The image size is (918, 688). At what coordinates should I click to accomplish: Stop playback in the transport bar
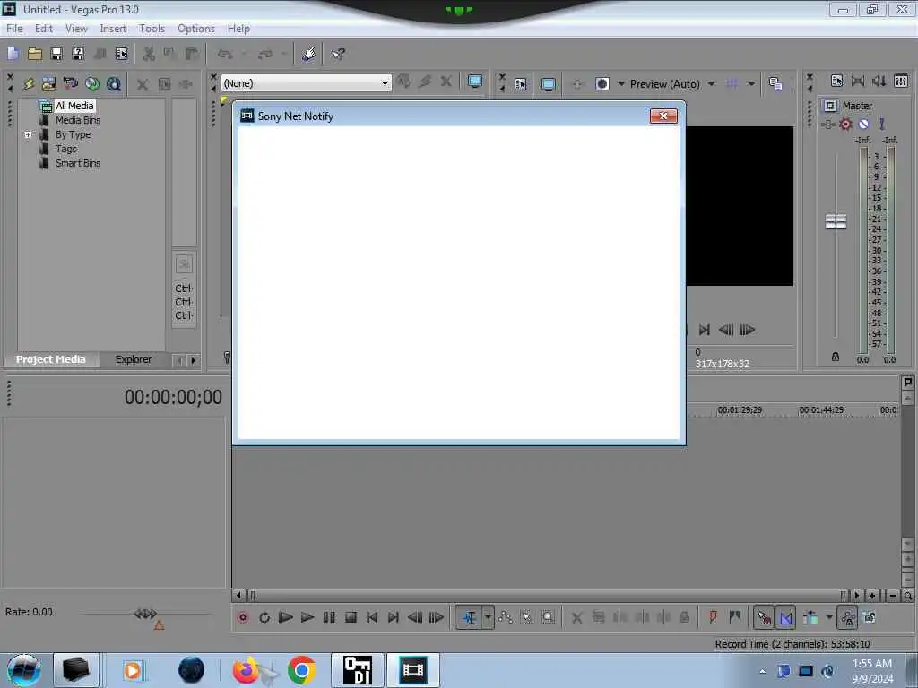[351, 617]
